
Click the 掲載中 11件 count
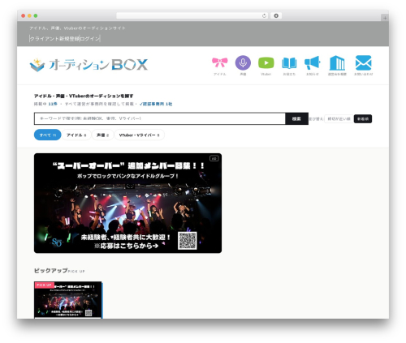tap(45, 104)
